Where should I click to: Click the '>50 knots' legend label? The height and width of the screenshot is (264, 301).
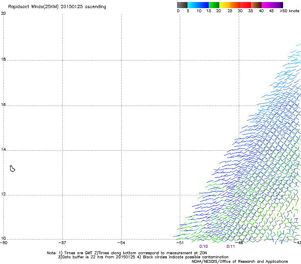[289, 11]
